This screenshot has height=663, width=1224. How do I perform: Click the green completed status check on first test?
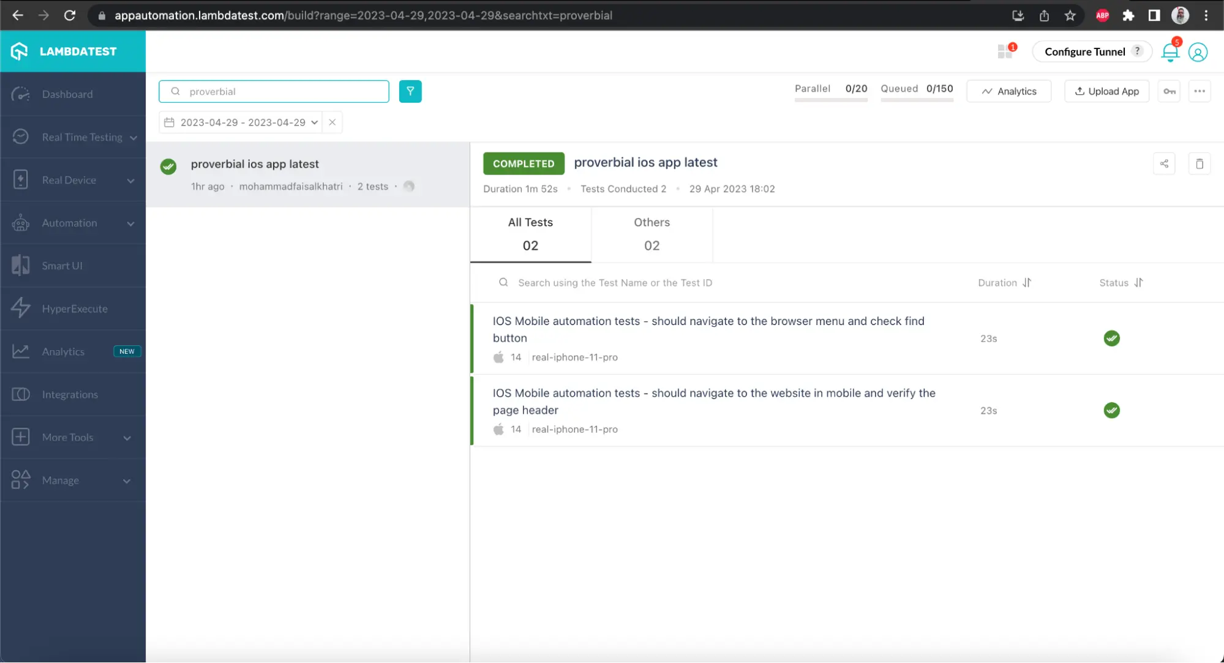pos(1111,338)
